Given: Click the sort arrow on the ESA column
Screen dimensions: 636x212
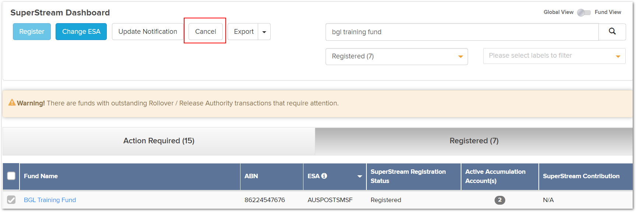Looking at the screenshot, I should (360, 176).
